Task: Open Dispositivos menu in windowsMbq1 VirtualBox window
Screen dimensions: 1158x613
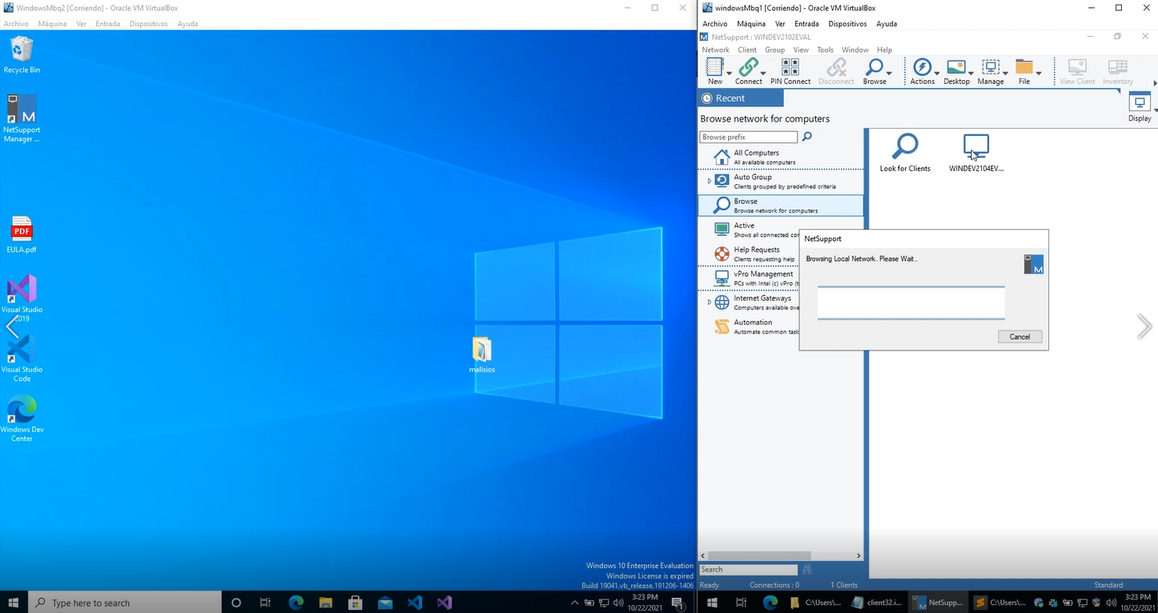Action: [x=849, y=24]
